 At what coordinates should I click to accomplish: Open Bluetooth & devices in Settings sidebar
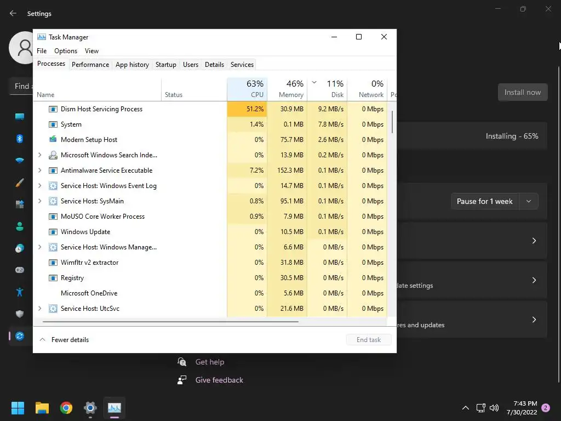20,139
